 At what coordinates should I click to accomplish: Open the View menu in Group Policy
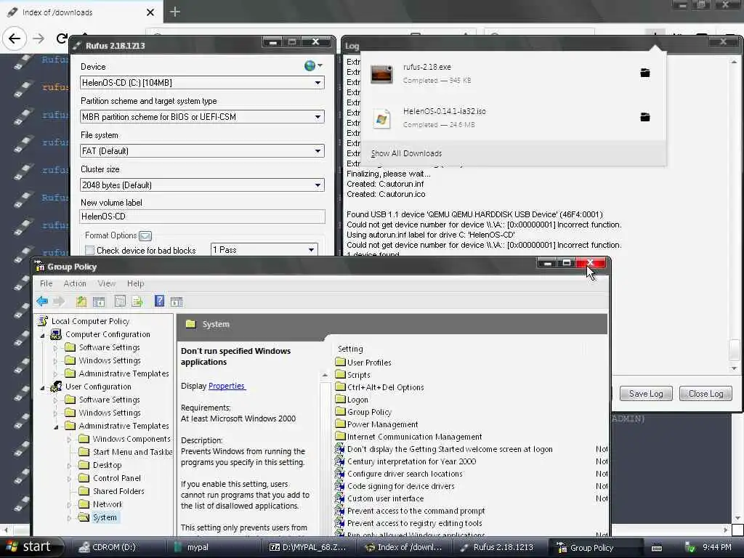[x=107, y=283]
